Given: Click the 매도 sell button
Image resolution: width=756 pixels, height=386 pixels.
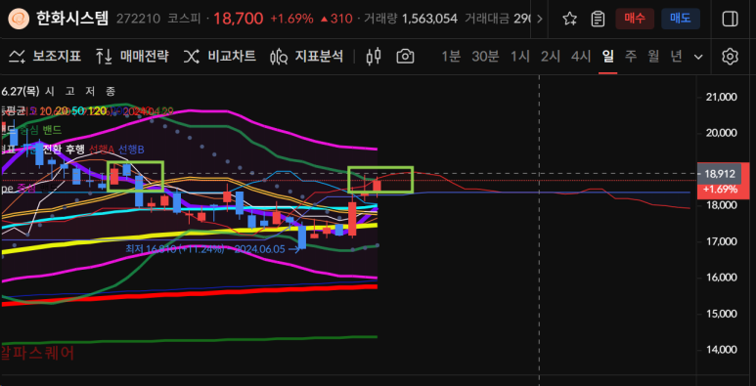Looking at the screenshot, I should click(681, 20).
